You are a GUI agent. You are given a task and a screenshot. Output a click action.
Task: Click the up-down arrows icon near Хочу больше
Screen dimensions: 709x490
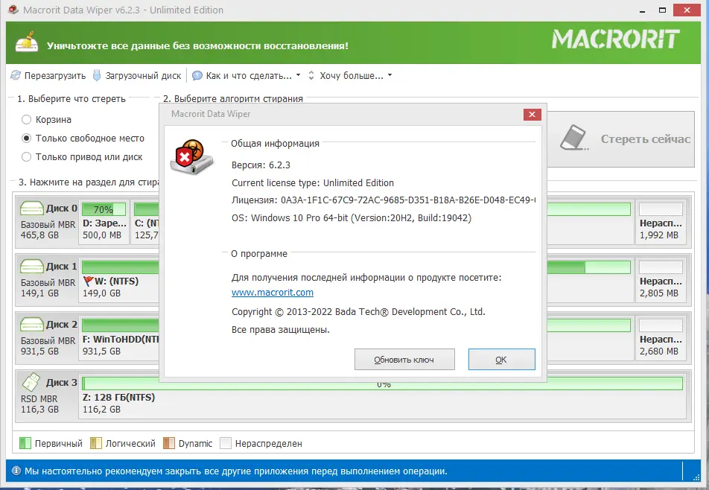pos(311,75)
